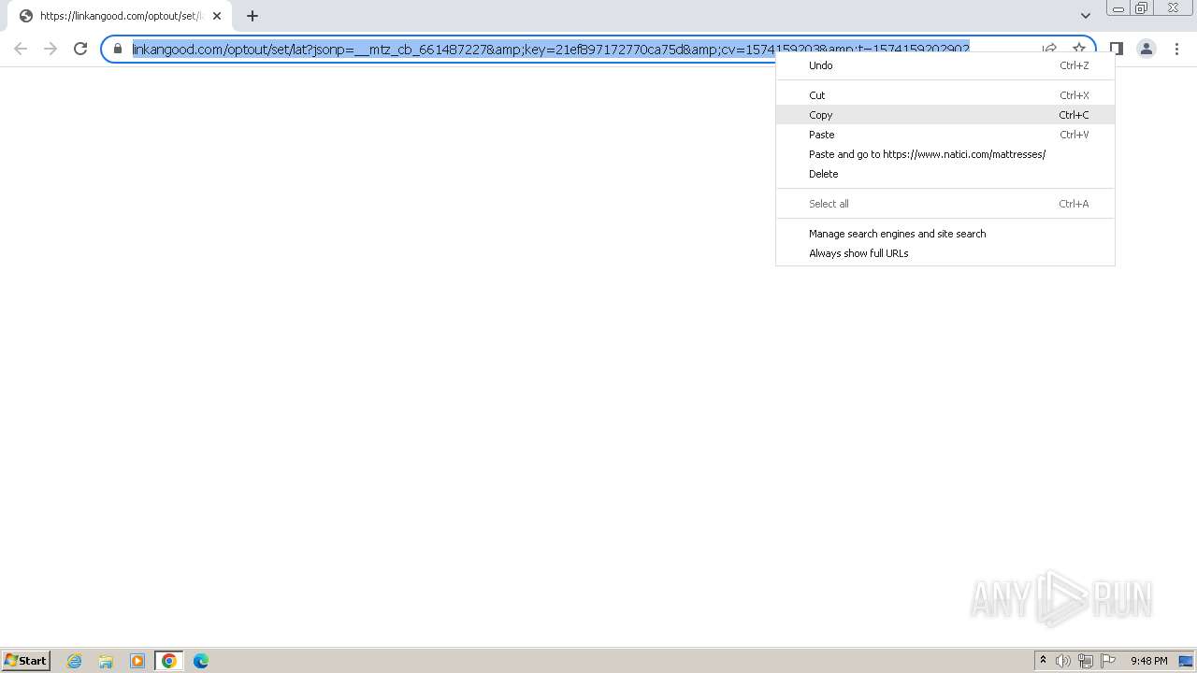Viewport: 1197px width, 673px height.
Task: Click the 9:48 PM clock
Action: click(x=1149, y=661)
